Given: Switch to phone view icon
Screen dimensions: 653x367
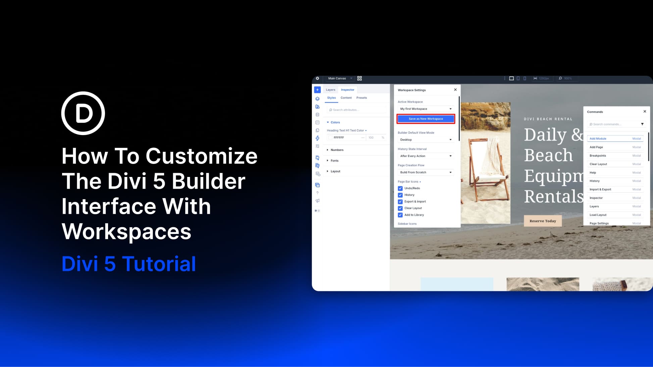Looking at the screenshot, I should click(525, 78).
